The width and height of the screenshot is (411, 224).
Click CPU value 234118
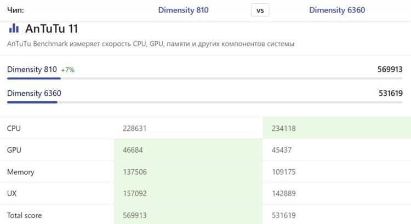point(284,128)
